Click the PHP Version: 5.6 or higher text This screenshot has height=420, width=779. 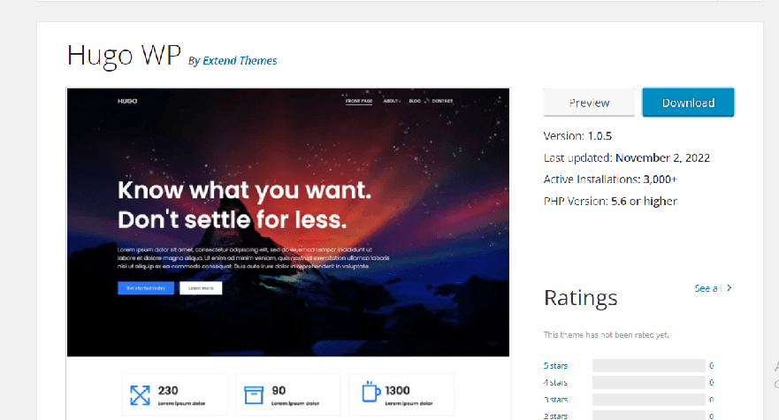tap(610, 202)
